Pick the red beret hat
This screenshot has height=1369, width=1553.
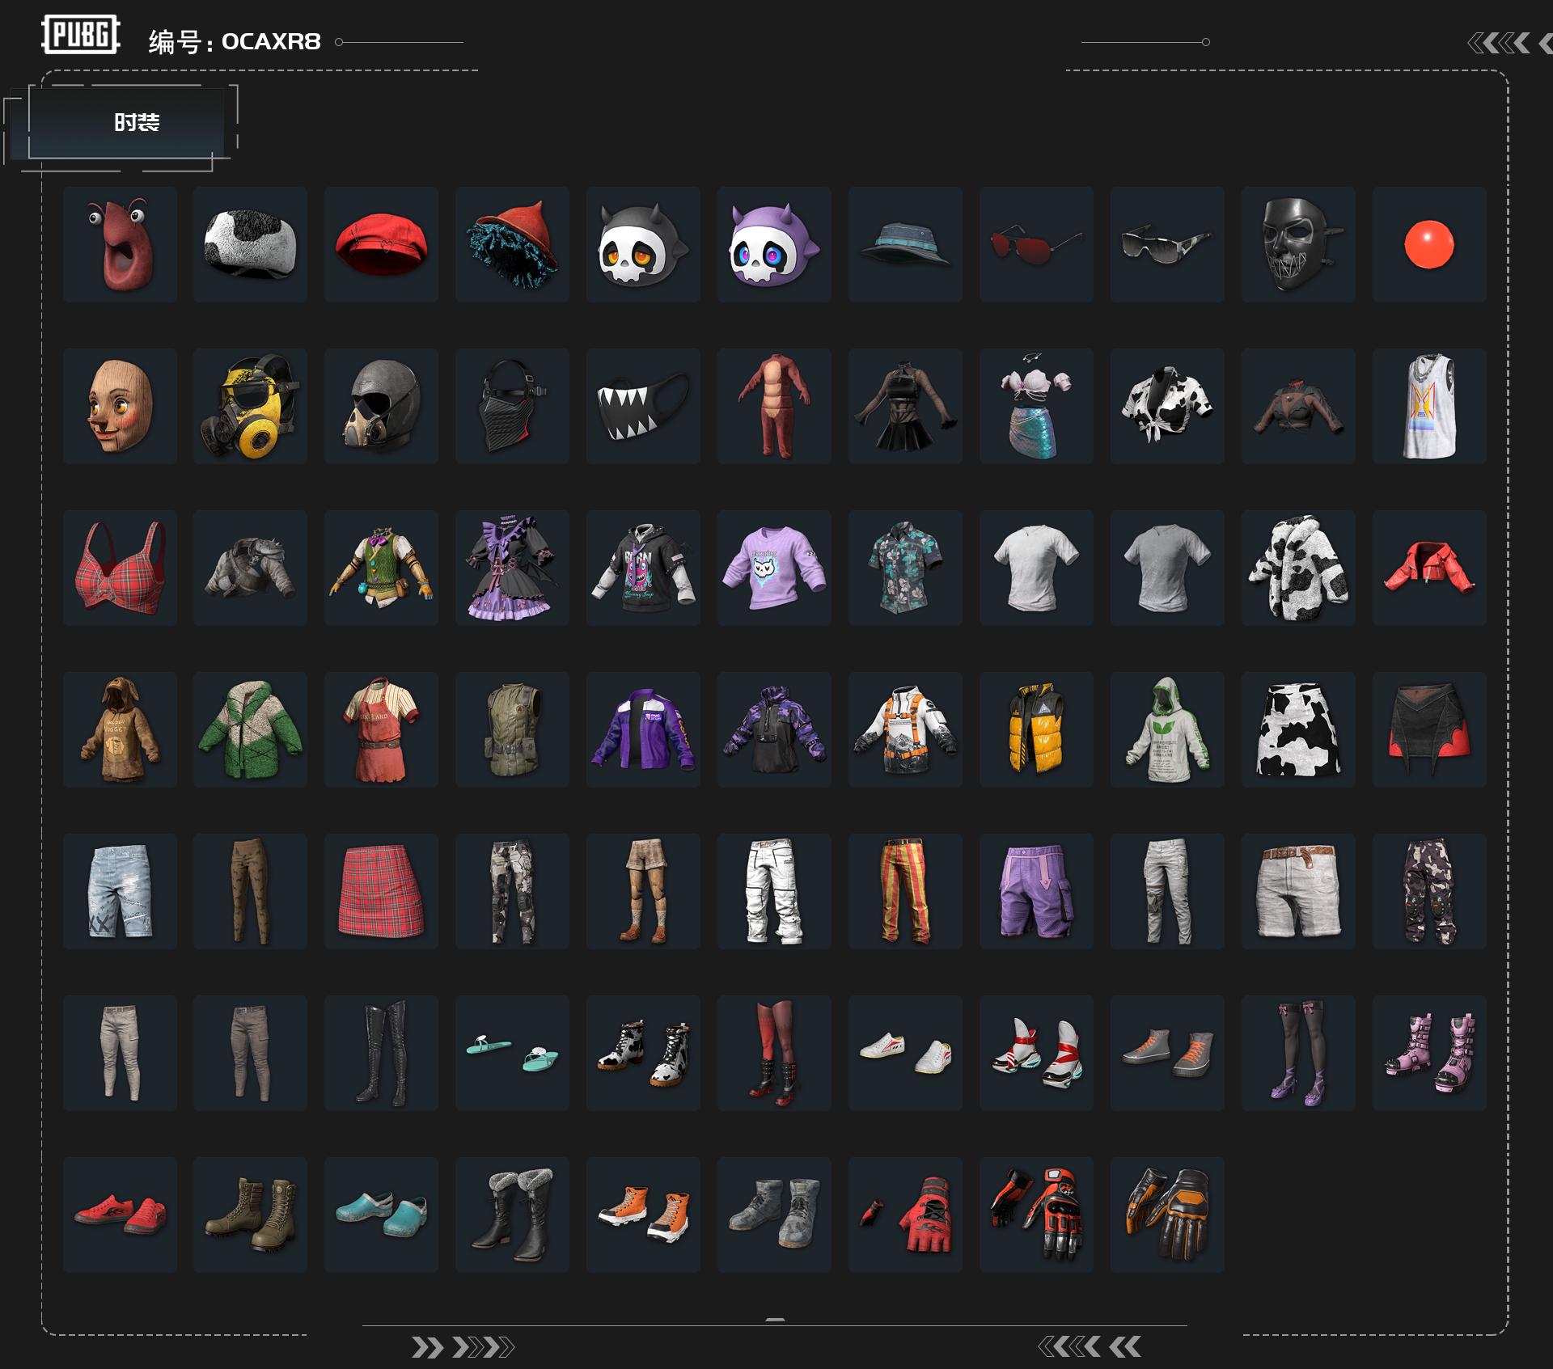coord(381,244)
